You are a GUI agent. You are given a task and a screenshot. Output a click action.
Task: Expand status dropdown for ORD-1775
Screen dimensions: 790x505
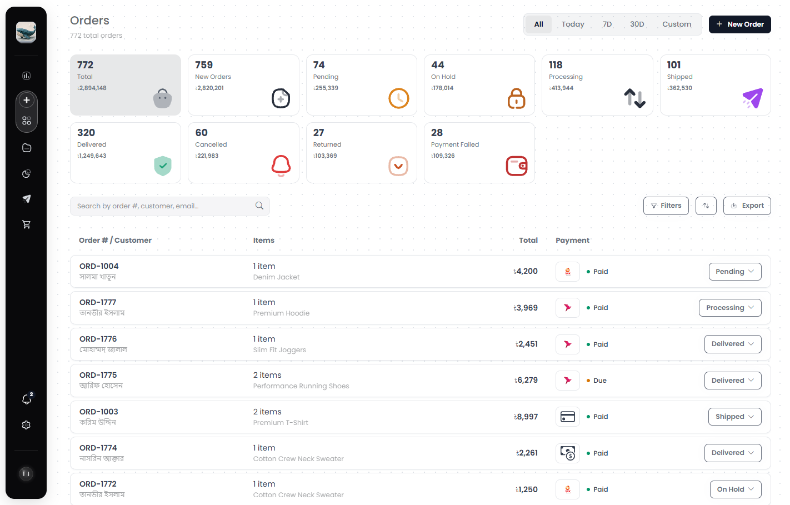point(733,381)
